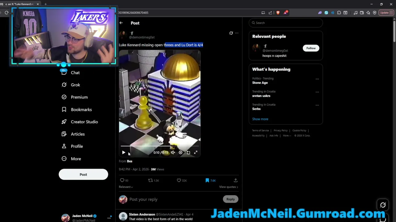This screenshot has height=222, width=396.
Task: Open Articles in the sidebar
Action: (78, 134)
